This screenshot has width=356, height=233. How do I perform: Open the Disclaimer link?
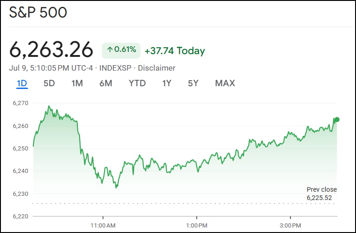157,68
